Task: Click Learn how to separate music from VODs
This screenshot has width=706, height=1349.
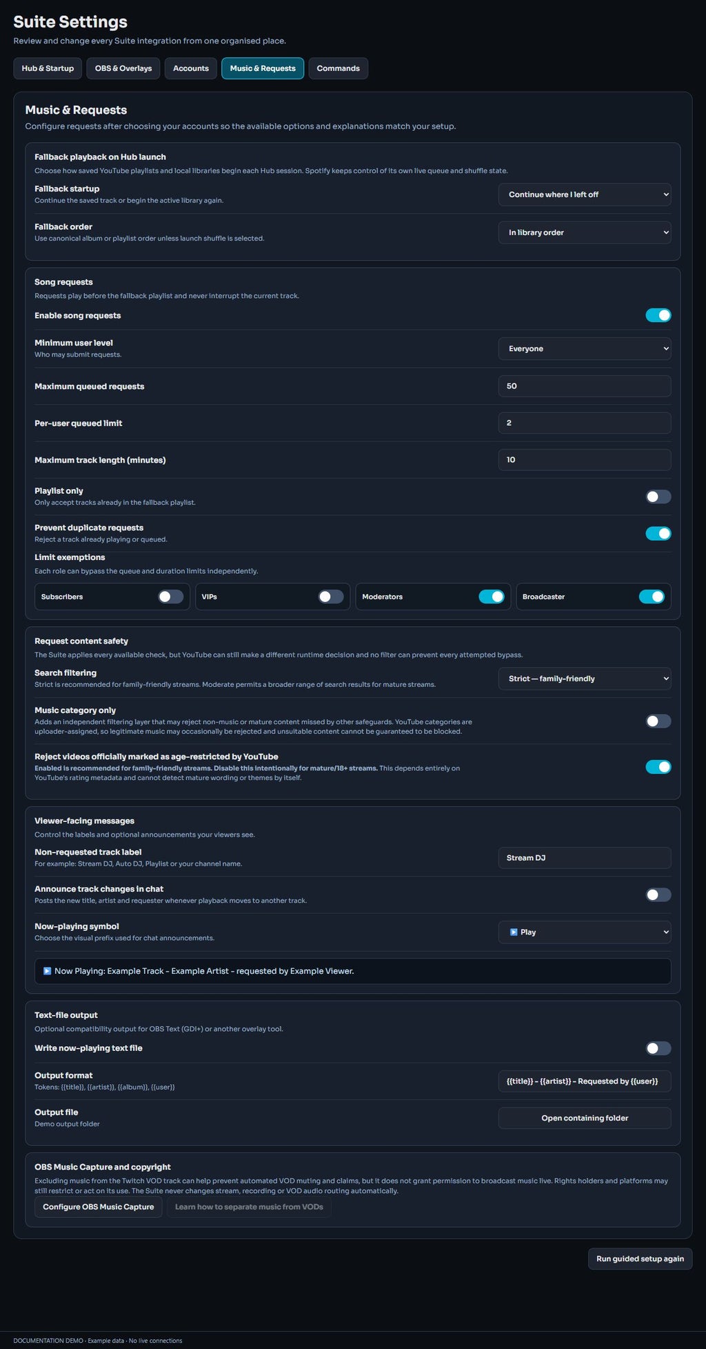Action: [x=249, y=1207]
